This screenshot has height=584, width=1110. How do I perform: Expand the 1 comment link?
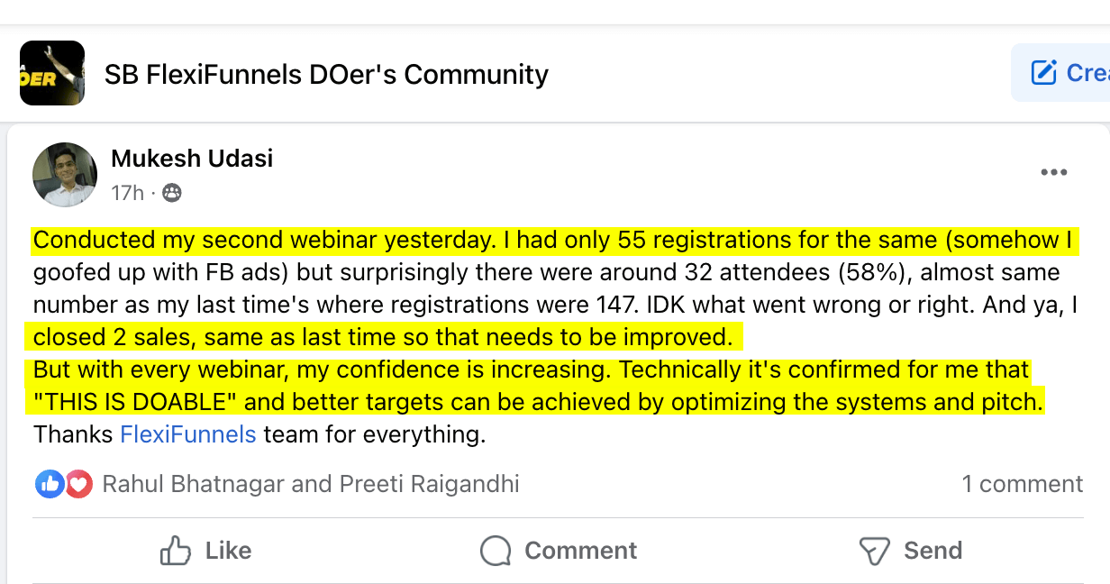tap(1022, 484)
